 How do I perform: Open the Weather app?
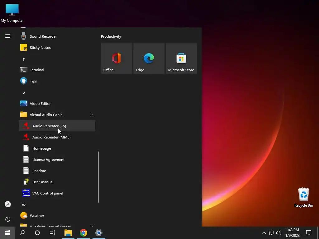pyautogui.click(x=57, y=216)
